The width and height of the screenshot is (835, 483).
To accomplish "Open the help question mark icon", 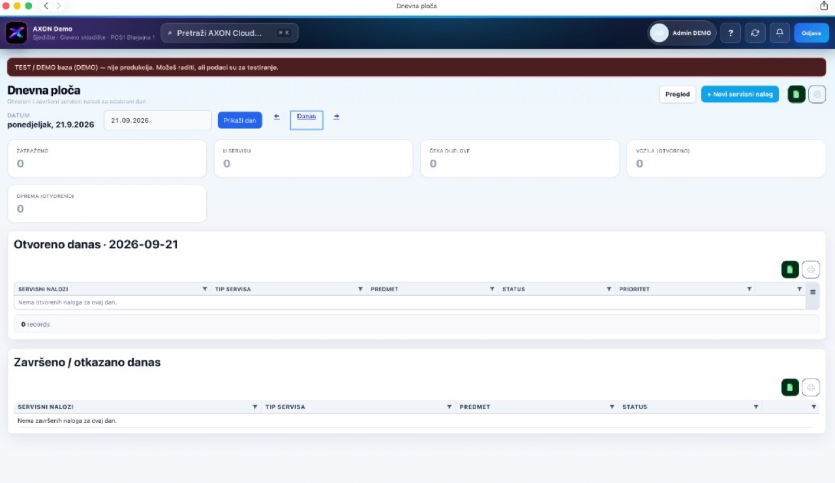I will (x=731, y=33).
